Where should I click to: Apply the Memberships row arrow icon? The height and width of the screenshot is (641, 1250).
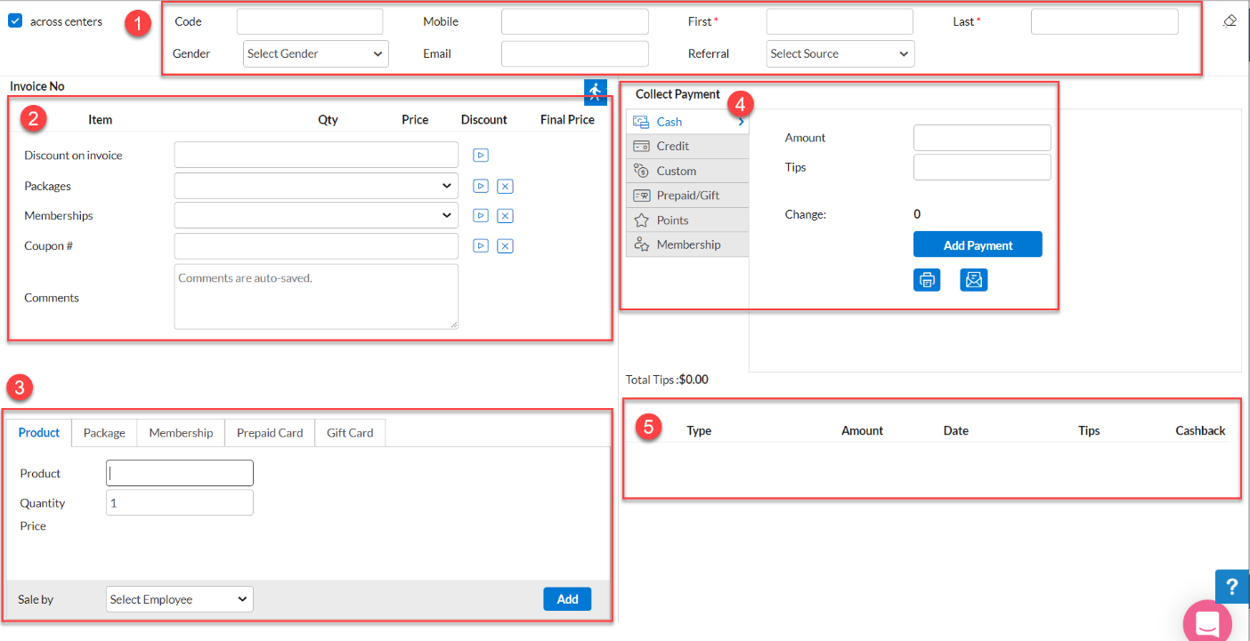coord(481,216)
